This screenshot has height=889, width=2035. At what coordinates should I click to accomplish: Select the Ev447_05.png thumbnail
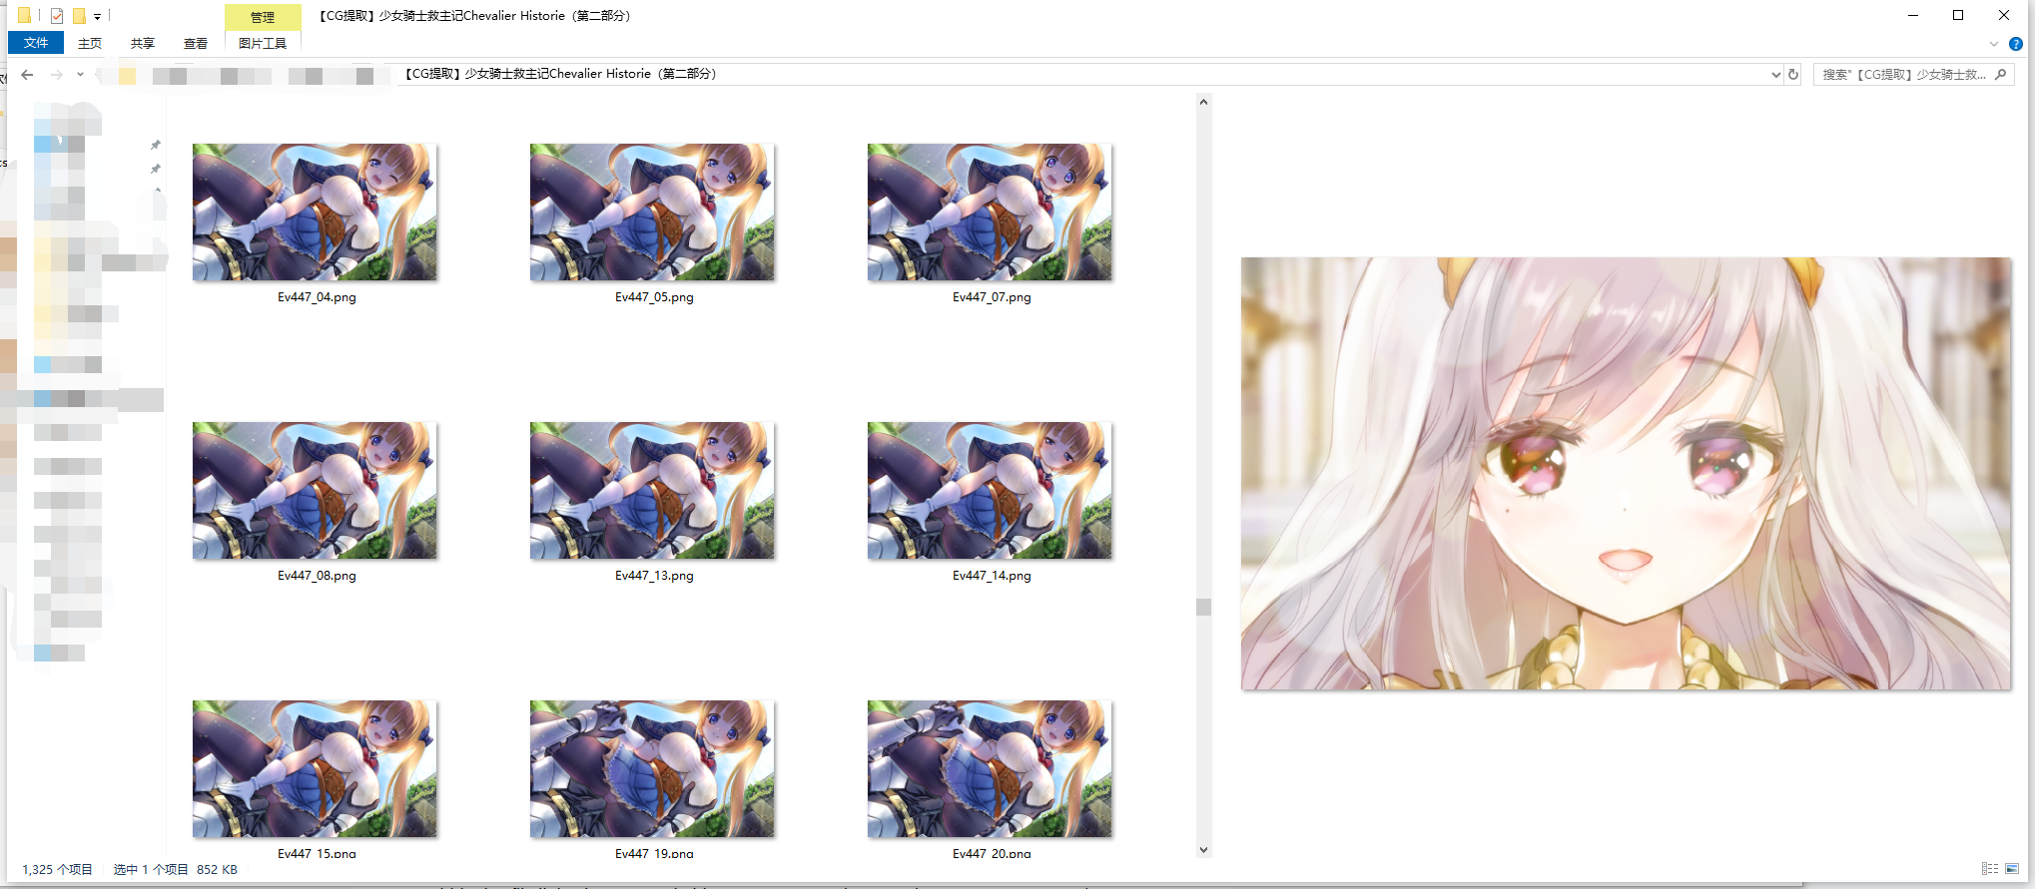pyautogui.click(x=652, y=212)
